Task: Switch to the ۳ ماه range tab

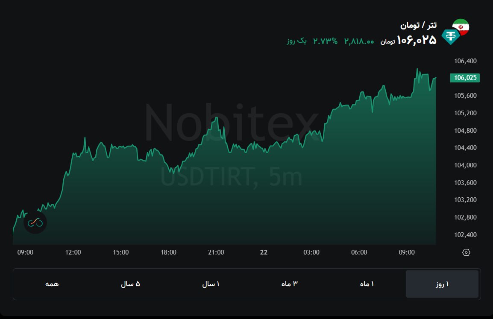Action: tap(289, 284)
